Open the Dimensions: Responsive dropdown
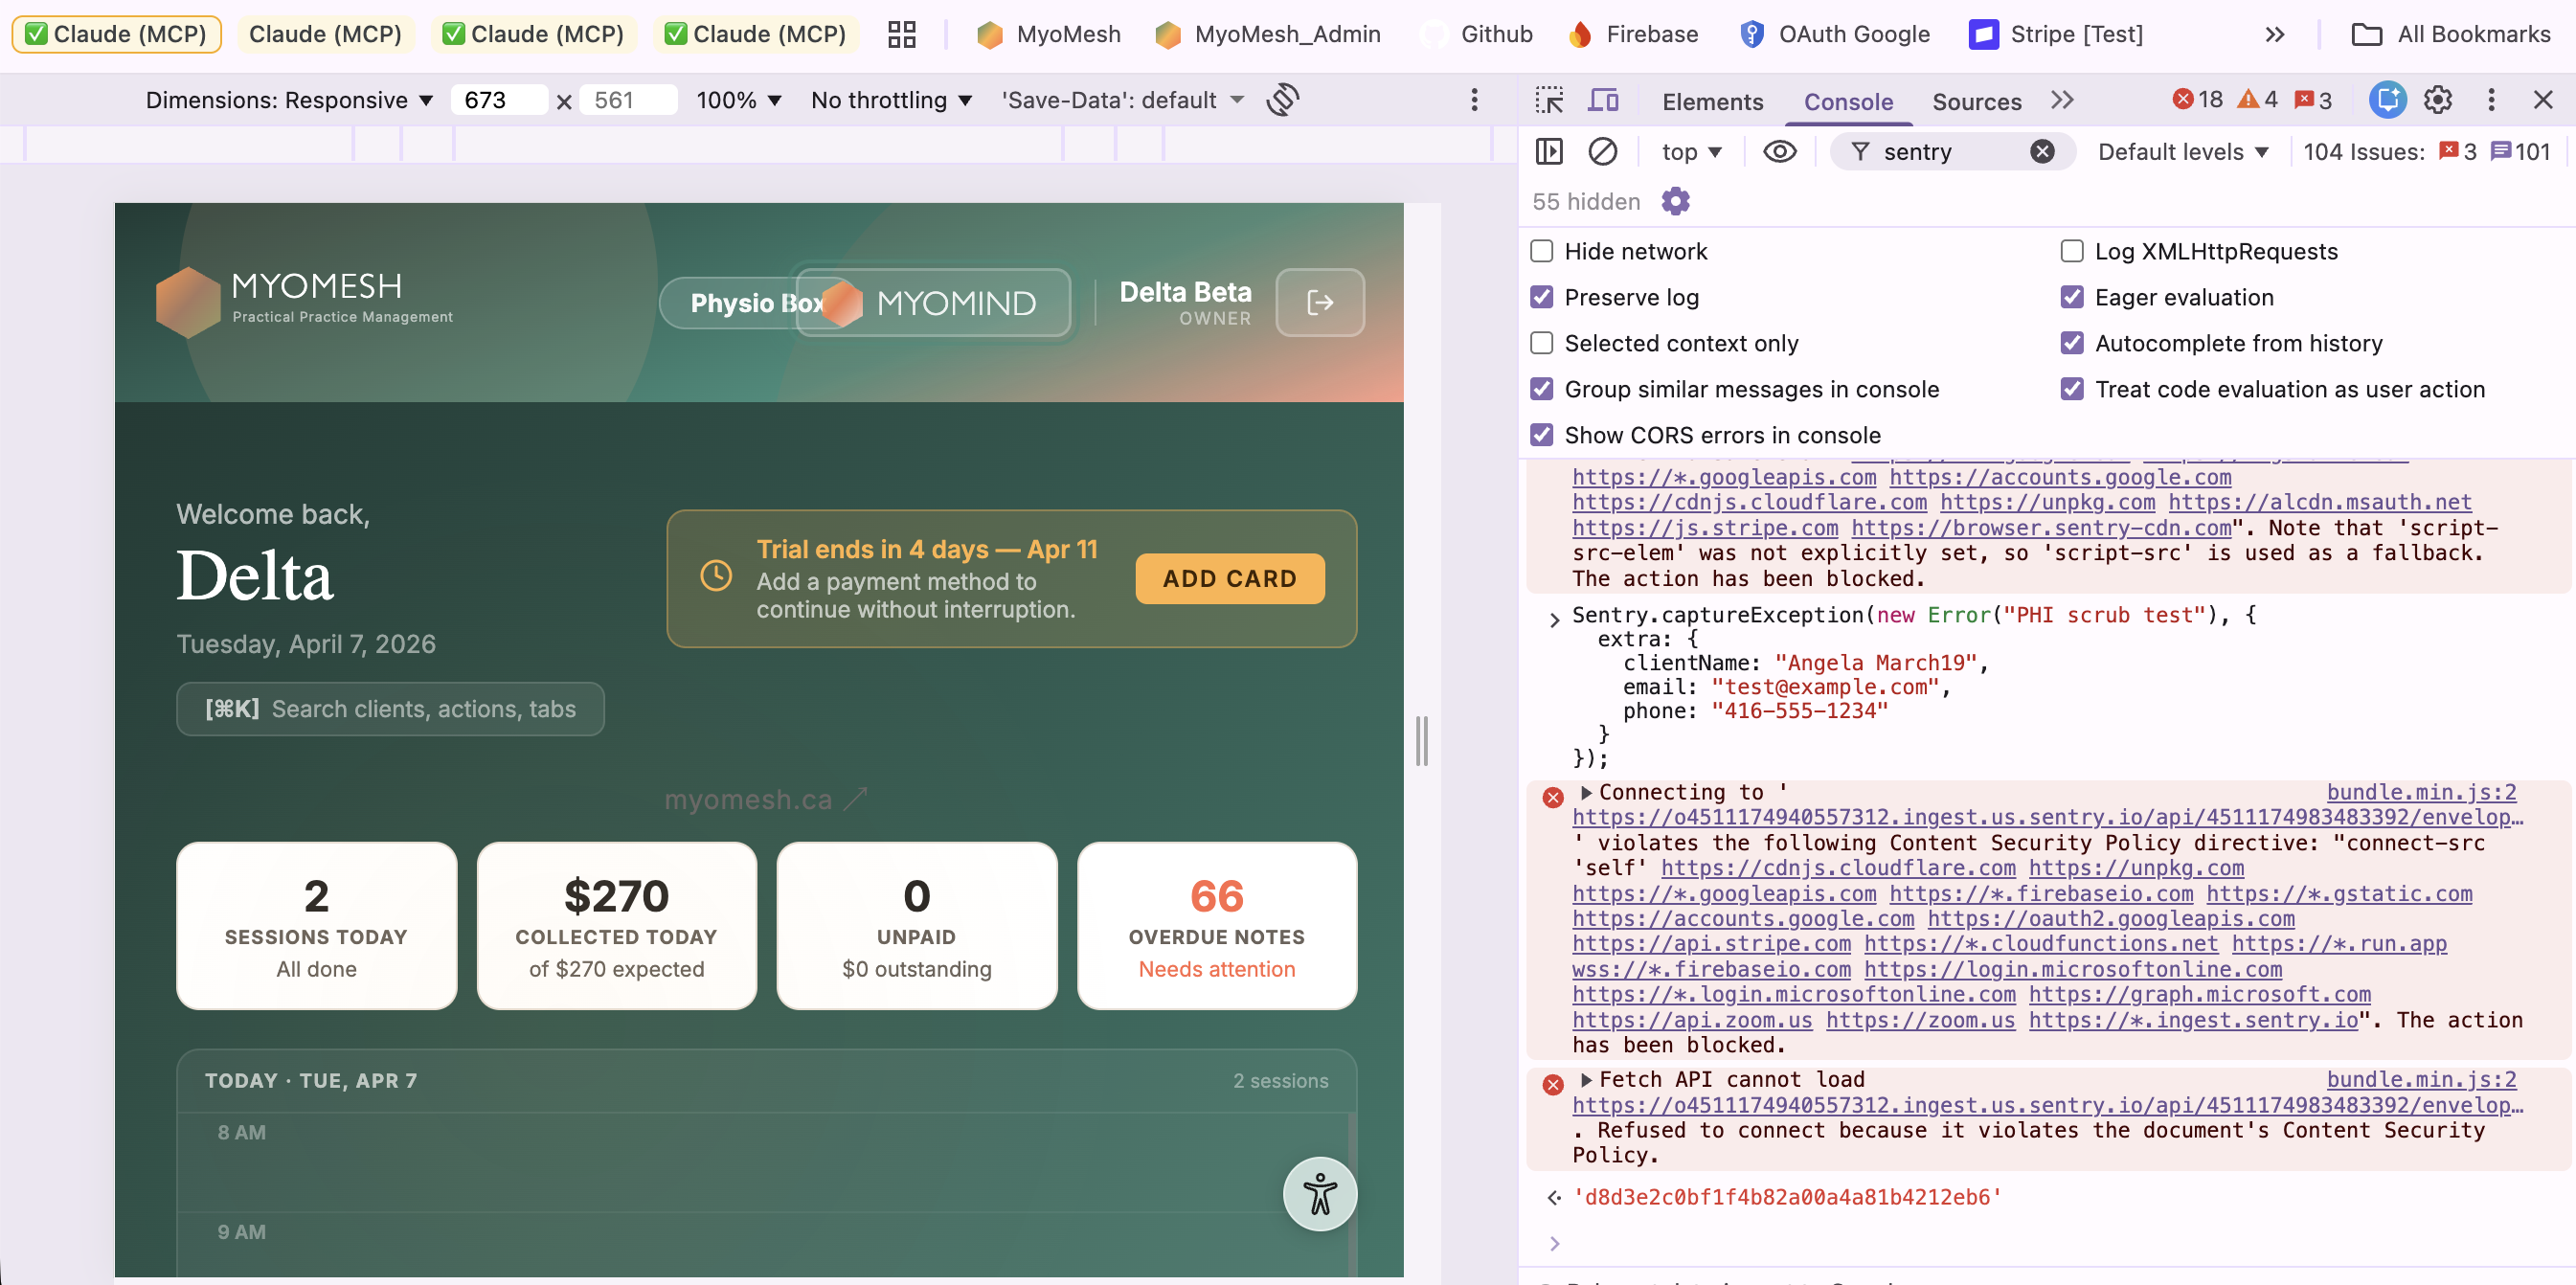 pyautogui.click(x=289, y=100)
